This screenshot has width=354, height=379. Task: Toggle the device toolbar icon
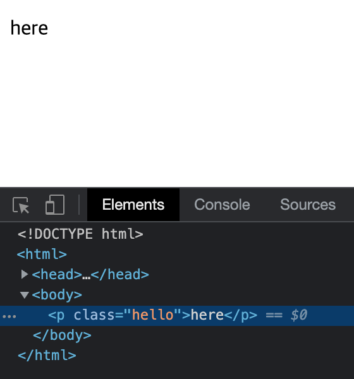[x=55, y=205]
